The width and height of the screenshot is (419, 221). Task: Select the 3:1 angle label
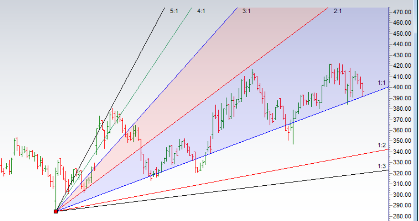click(246, 11)
